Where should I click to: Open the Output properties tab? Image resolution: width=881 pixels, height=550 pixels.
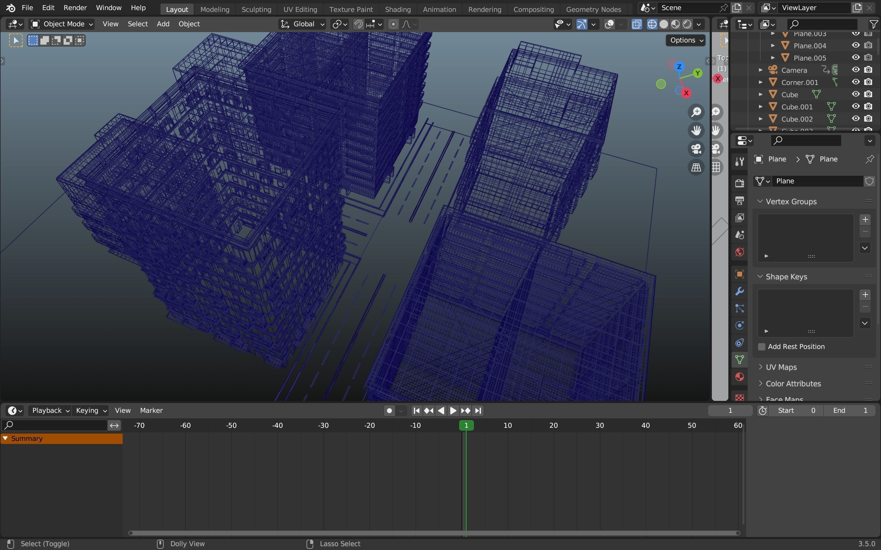pos(739,200)
